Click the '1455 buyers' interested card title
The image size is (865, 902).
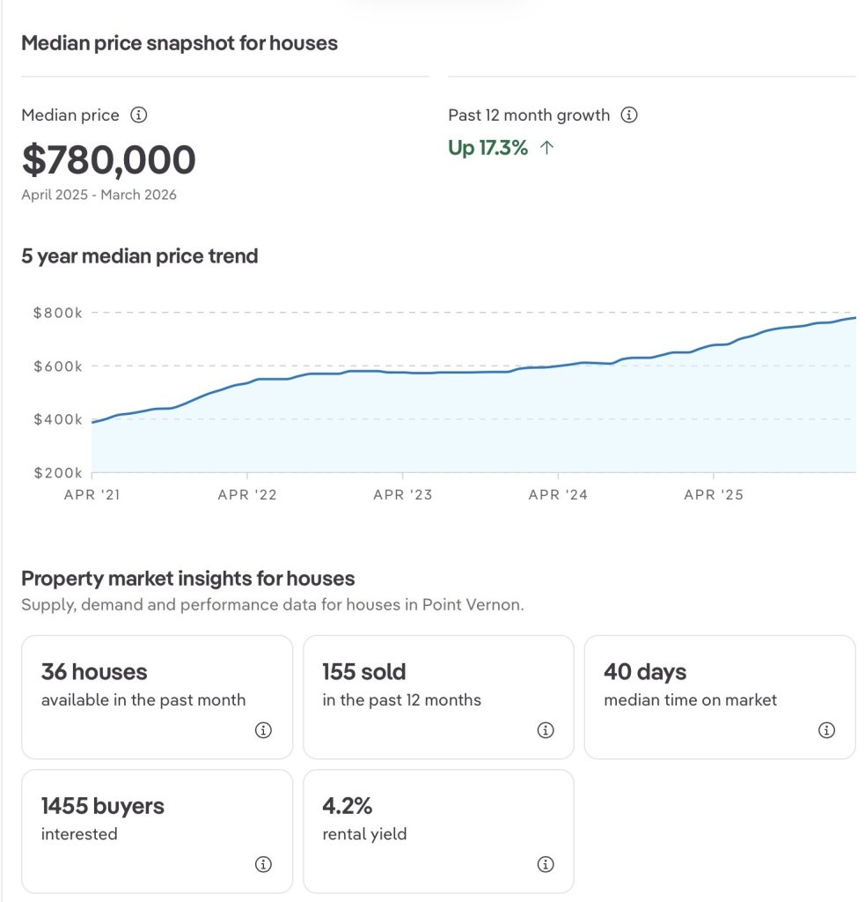click(x=103, y=806)
